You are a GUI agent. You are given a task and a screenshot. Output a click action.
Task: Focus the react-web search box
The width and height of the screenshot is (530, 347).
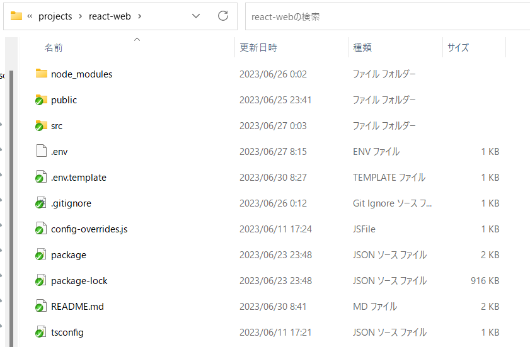click(388, 16)
